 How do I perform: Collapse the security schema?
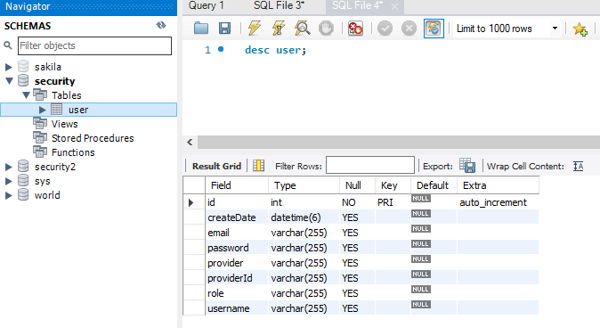pyautogui.click(x=9, y=81)
